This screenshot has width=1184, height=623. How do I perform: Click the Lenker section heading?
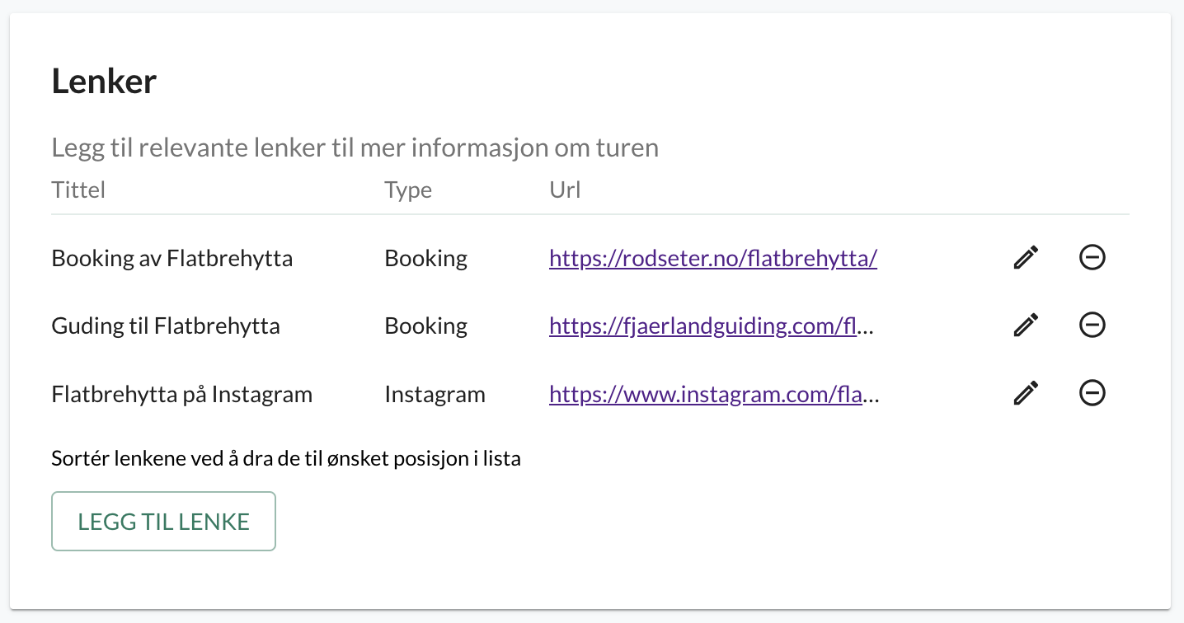point(104,82)
